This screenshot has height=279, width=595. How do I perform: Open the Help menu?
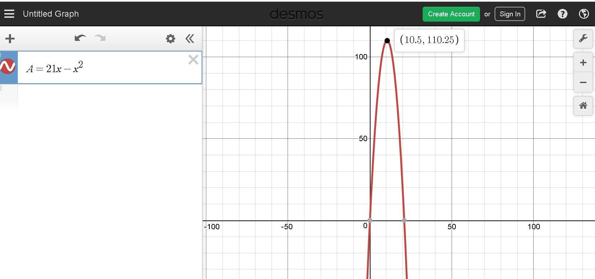563,14
